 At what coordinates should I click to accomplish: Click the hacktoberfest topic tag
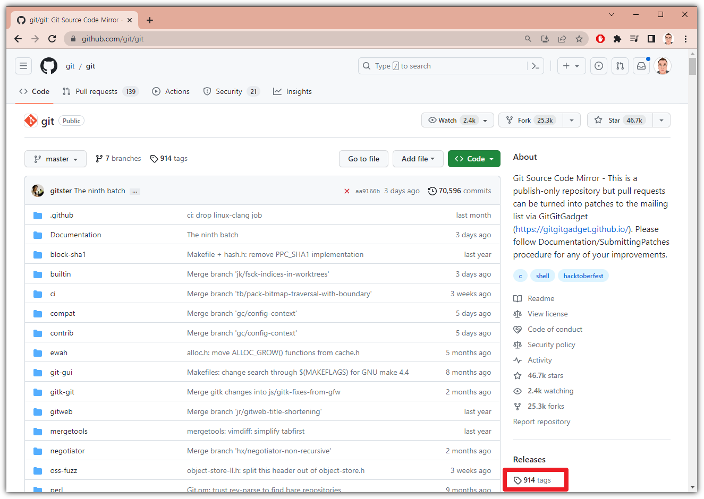coord(583,276)
